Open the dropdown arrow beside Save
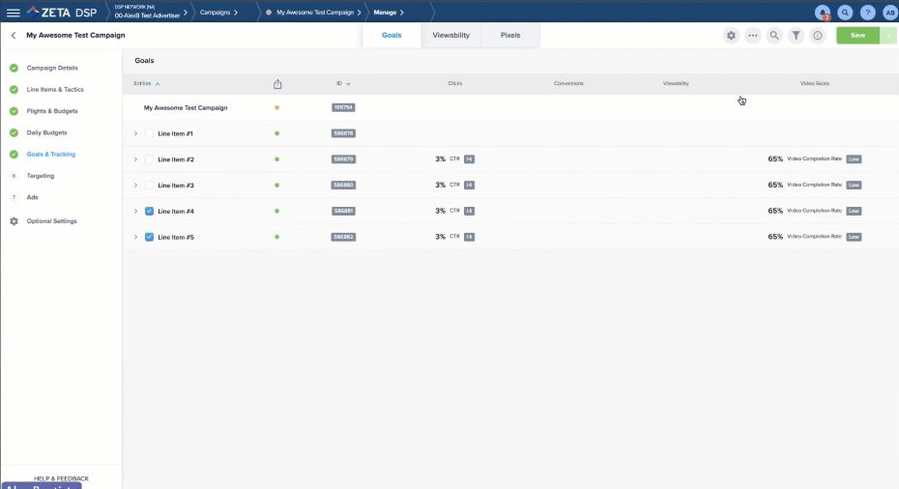Image resolution: width=899 pixels, height=489 pixels. (888, 36)
